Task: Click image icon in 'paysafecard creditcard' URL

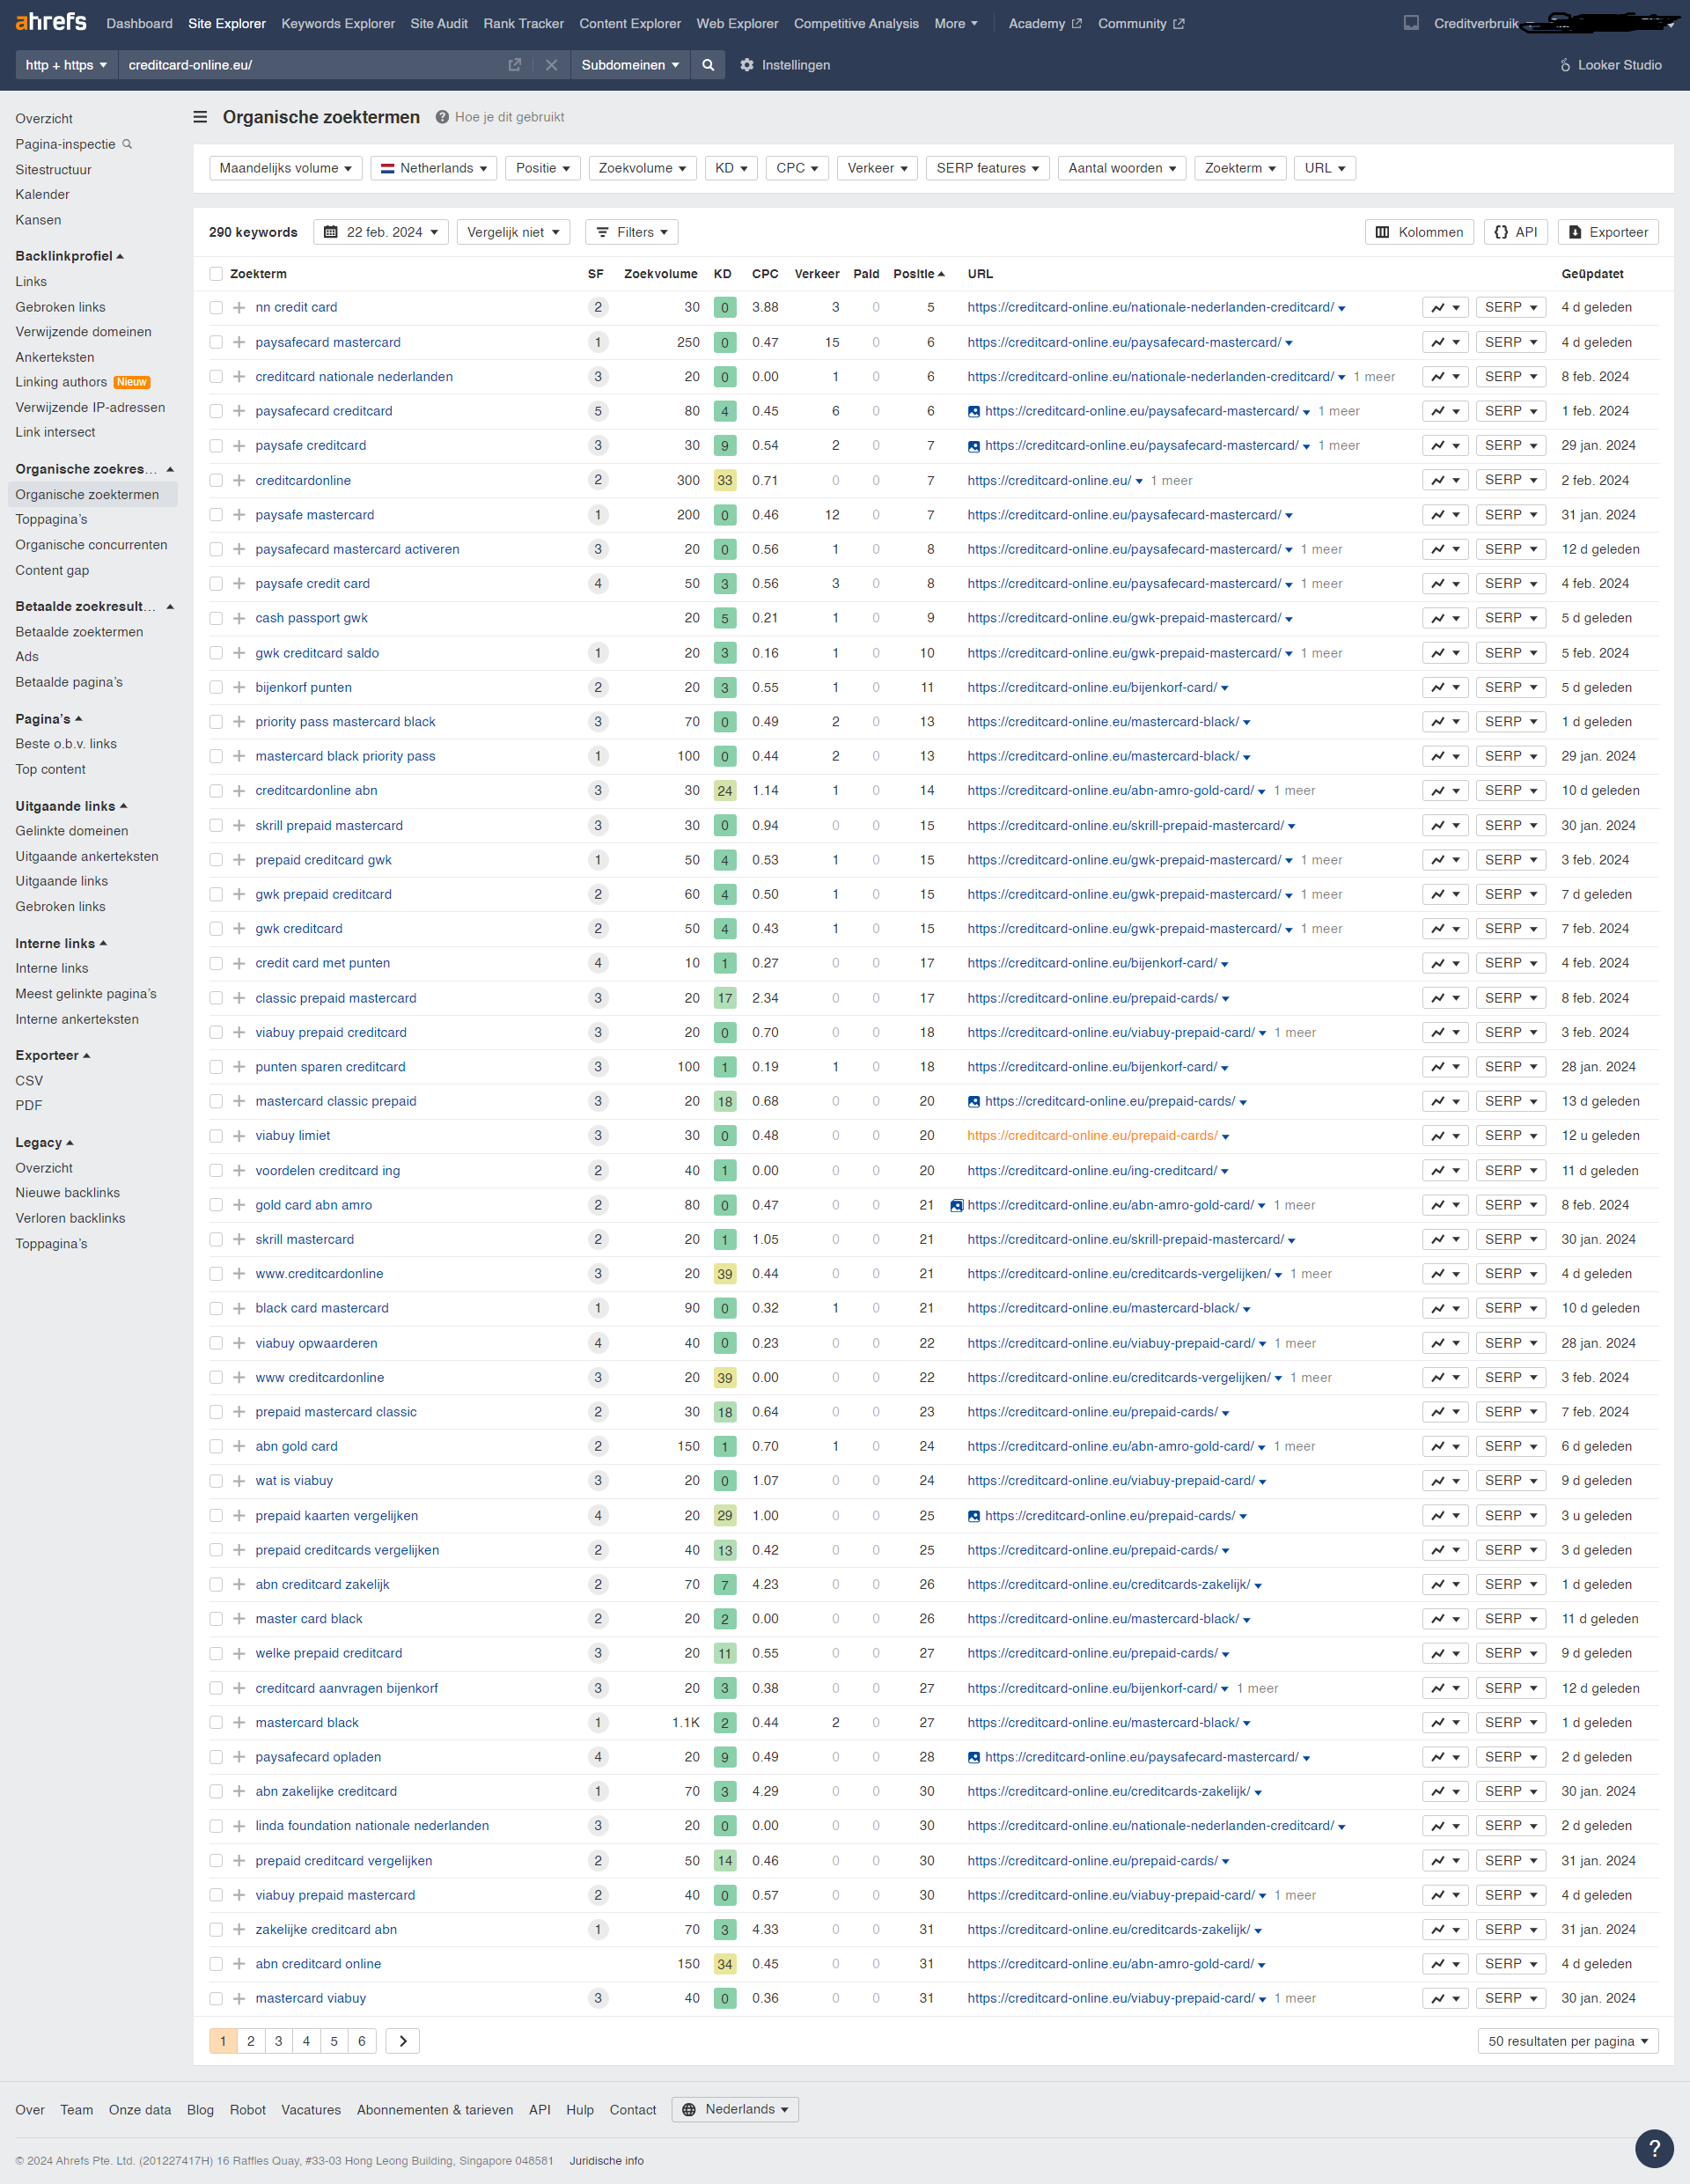Action: point(974,411)
